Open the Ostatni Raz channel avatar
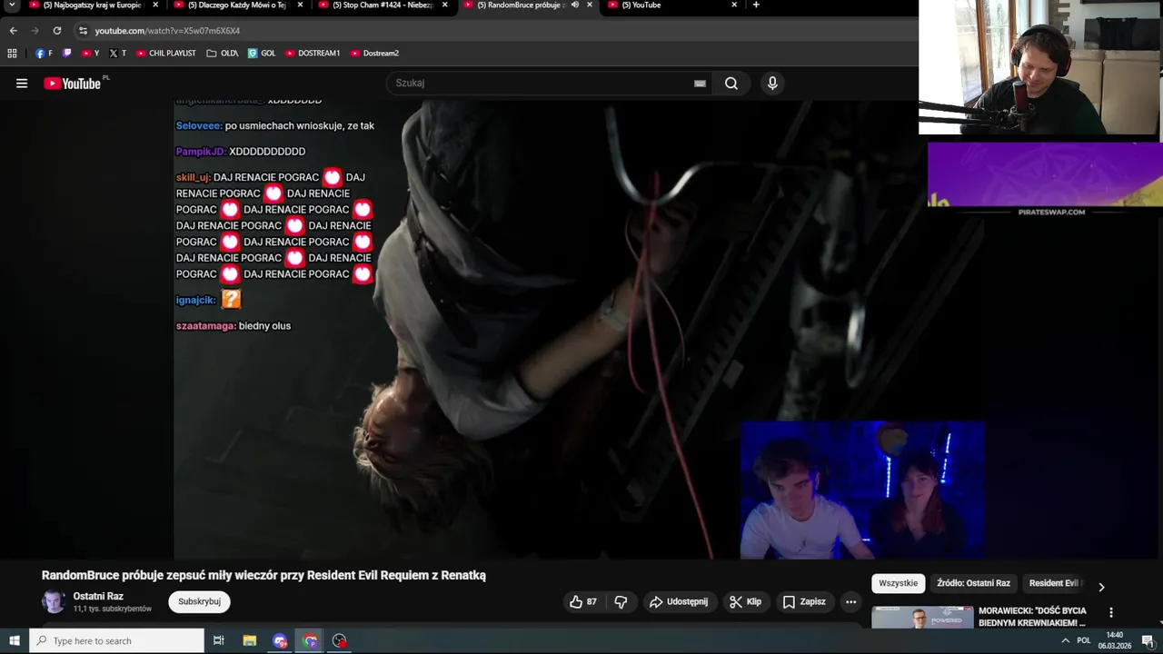 (x=54, y=601)
